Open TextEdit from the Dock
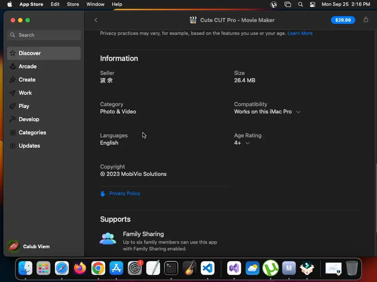The width and height of the screenshot is (377, 282). coord(153,268)
